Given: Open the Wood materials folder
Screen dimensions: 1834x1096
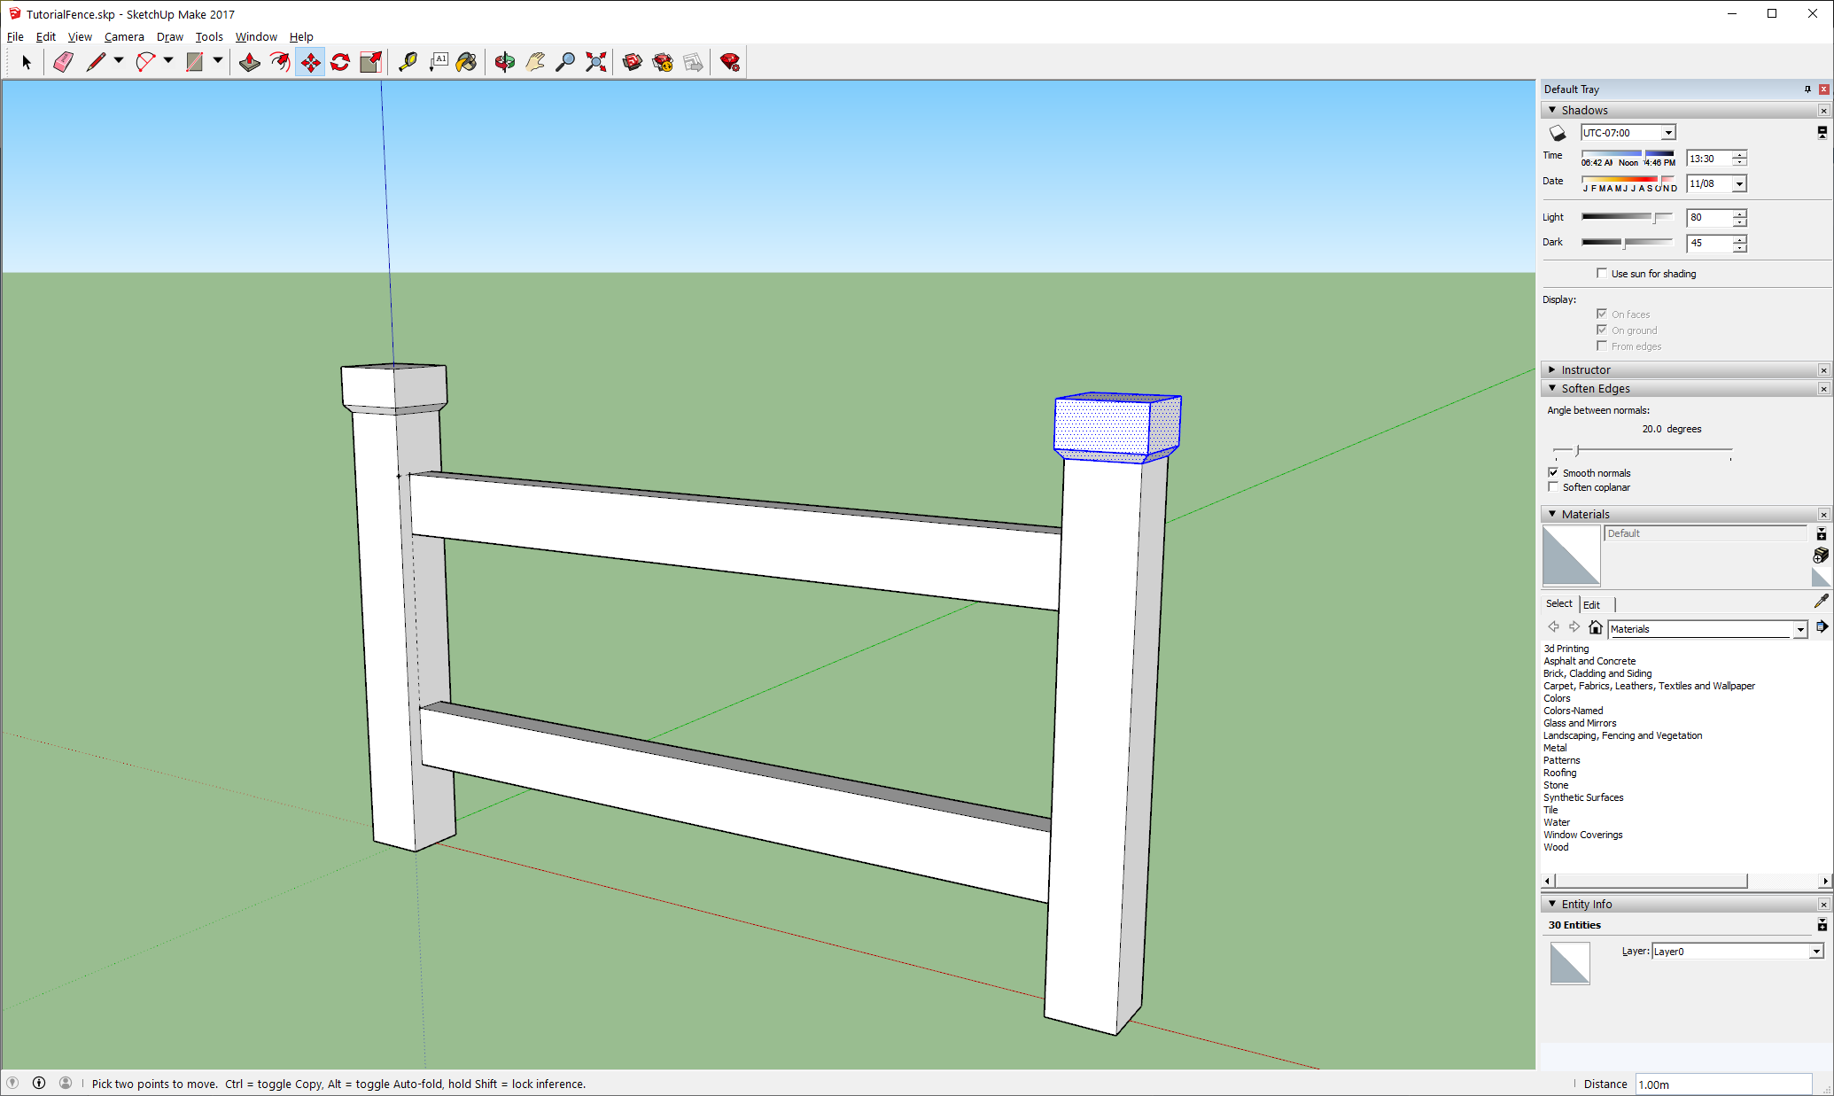Looking at the screenshot, I should [x=1556, y=847].
